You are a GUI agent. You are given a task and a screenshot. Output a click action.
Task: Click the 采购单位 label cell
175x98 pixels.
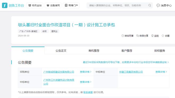[x=30, y=72]
